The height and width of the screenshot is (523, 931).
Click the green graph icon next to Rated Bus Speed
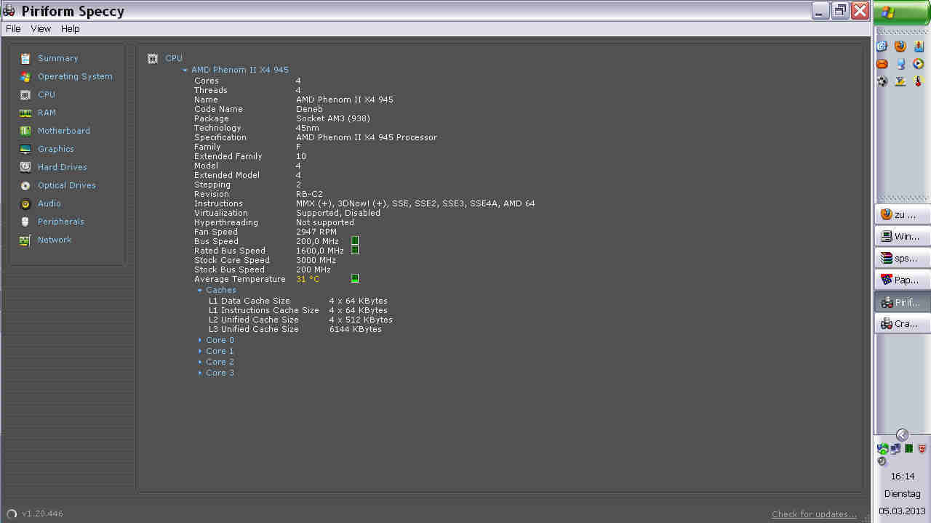(355, 250)
